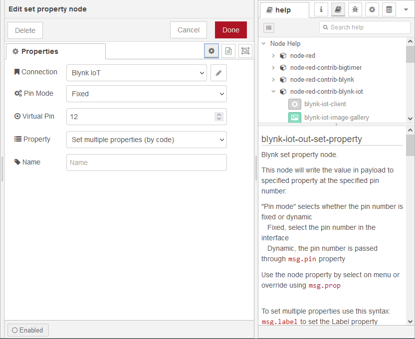This screenshot has width=415, height=339.
Task: Toggle the Enabled state of the node
Action: (x=28, y=330)
